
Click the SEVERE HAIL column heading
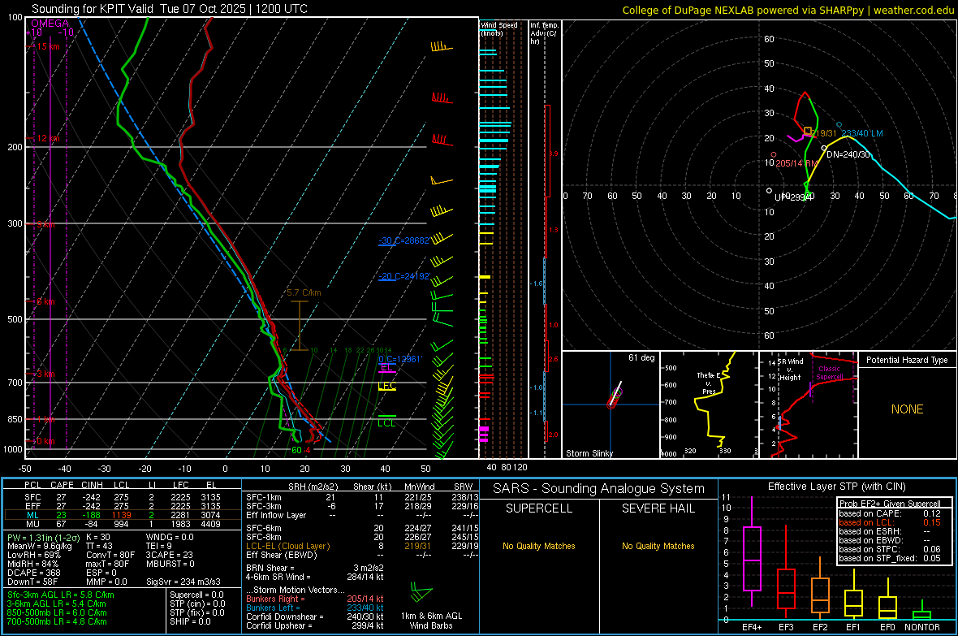pyautogui.click(x=658, y=508)
